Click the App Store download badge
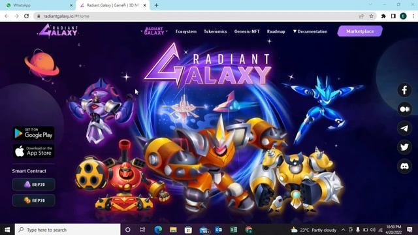This screenshot has width=418, height=235. click(x=33, y=151)
